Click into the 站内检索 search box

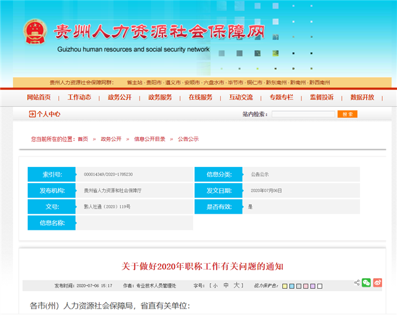point(303,114)
